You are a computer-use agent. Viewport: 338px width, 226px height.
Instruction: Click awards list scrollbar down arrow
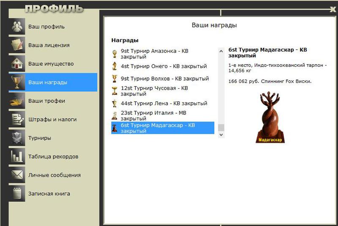221,135
